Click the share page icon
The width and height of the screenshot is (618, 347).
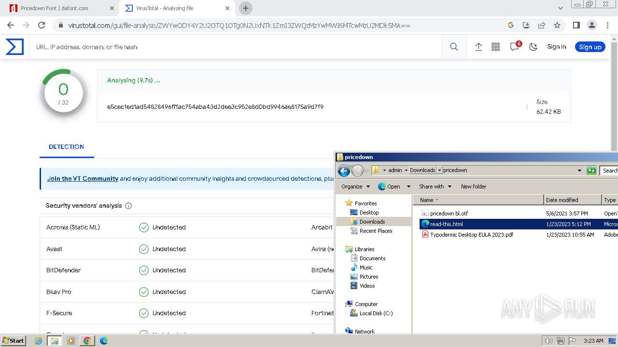pos(542,25)
